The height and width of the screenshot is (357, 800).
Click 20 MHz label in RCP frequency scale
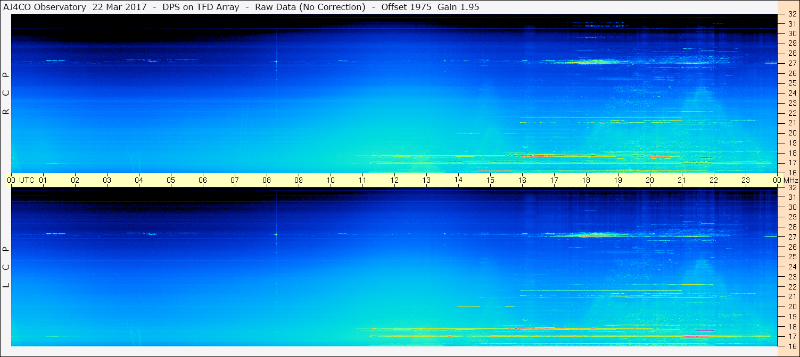click(791, 133)
